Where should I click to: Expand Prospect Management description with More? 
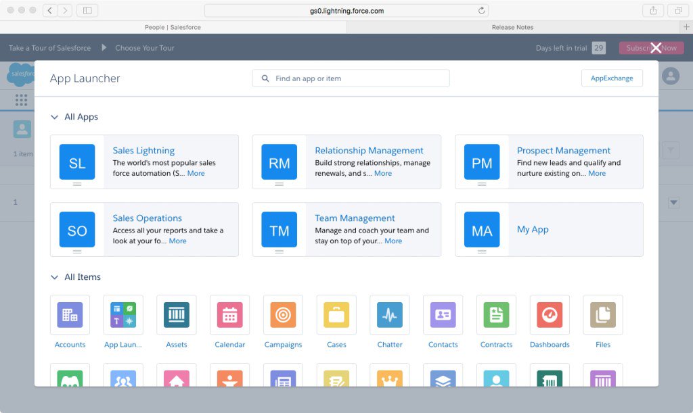click(x=597, y=174)
